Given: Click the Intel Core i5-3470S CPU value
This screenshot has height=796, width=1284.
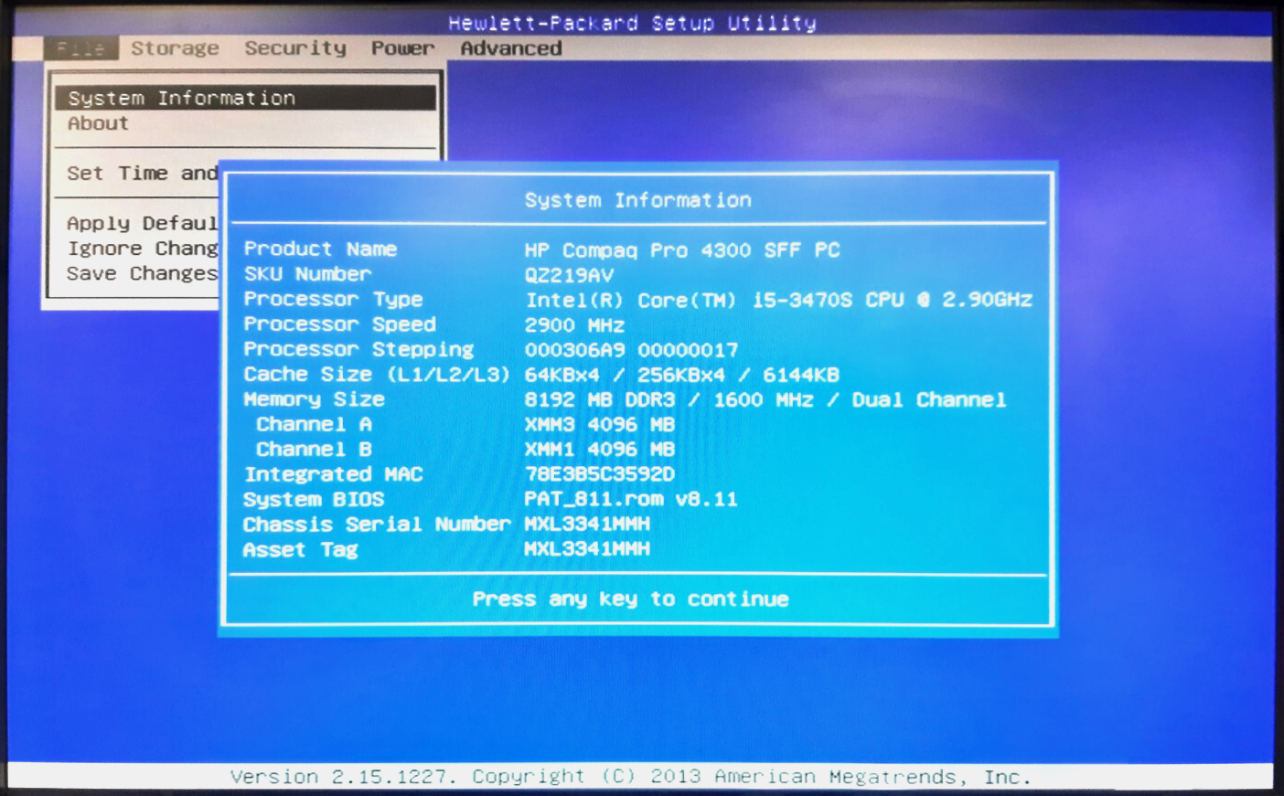Looking at the screenshot, I should click(779, 300).
